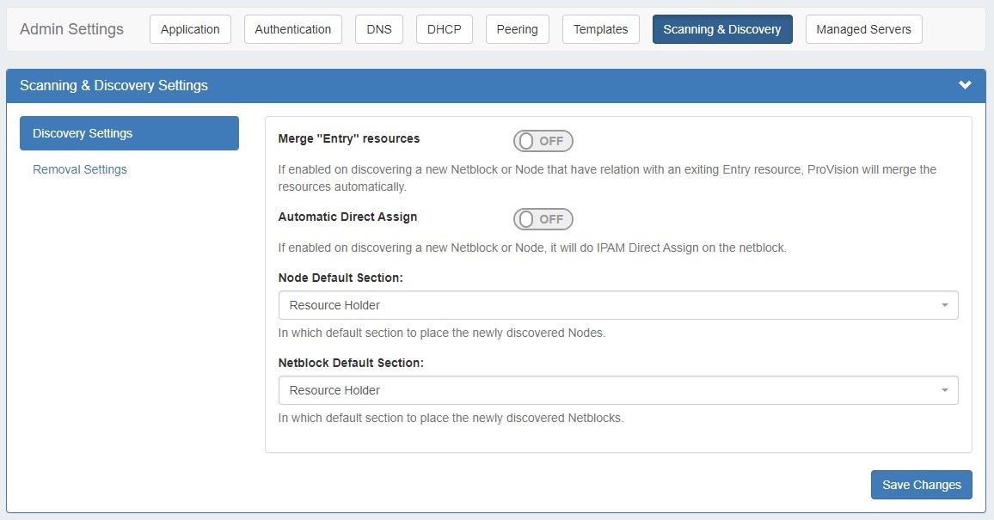Click the Admin Settings heading
The image size is (994, 520).
point(71,29)
